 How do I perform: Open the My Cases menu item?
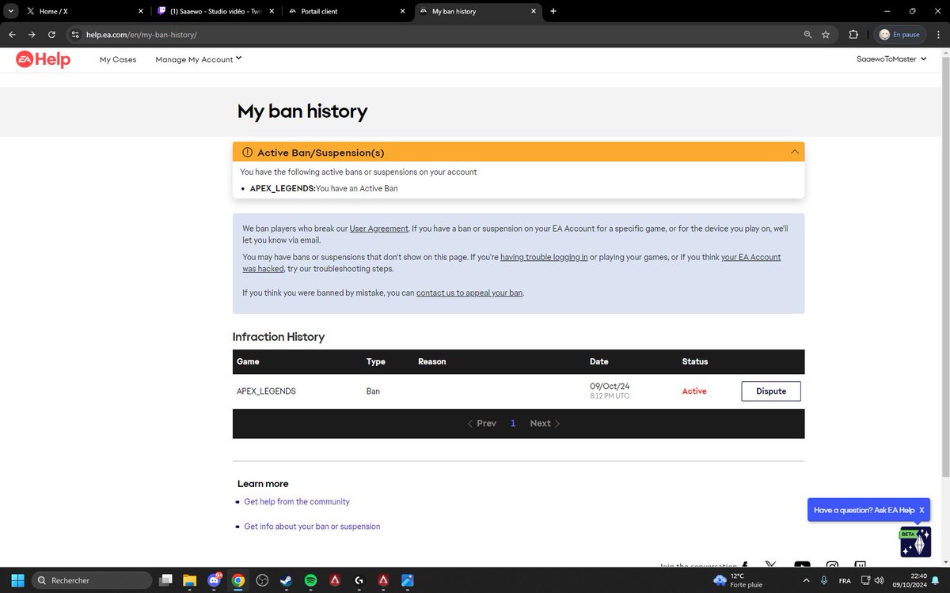[x=118, y=59]
